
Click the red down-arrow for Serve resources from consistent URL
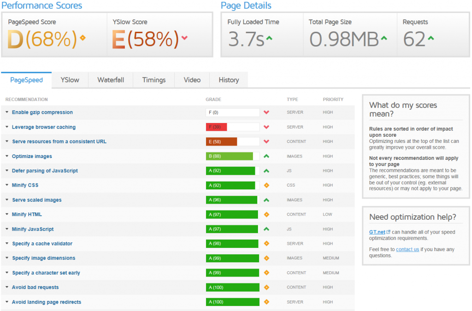coord(266,141)
